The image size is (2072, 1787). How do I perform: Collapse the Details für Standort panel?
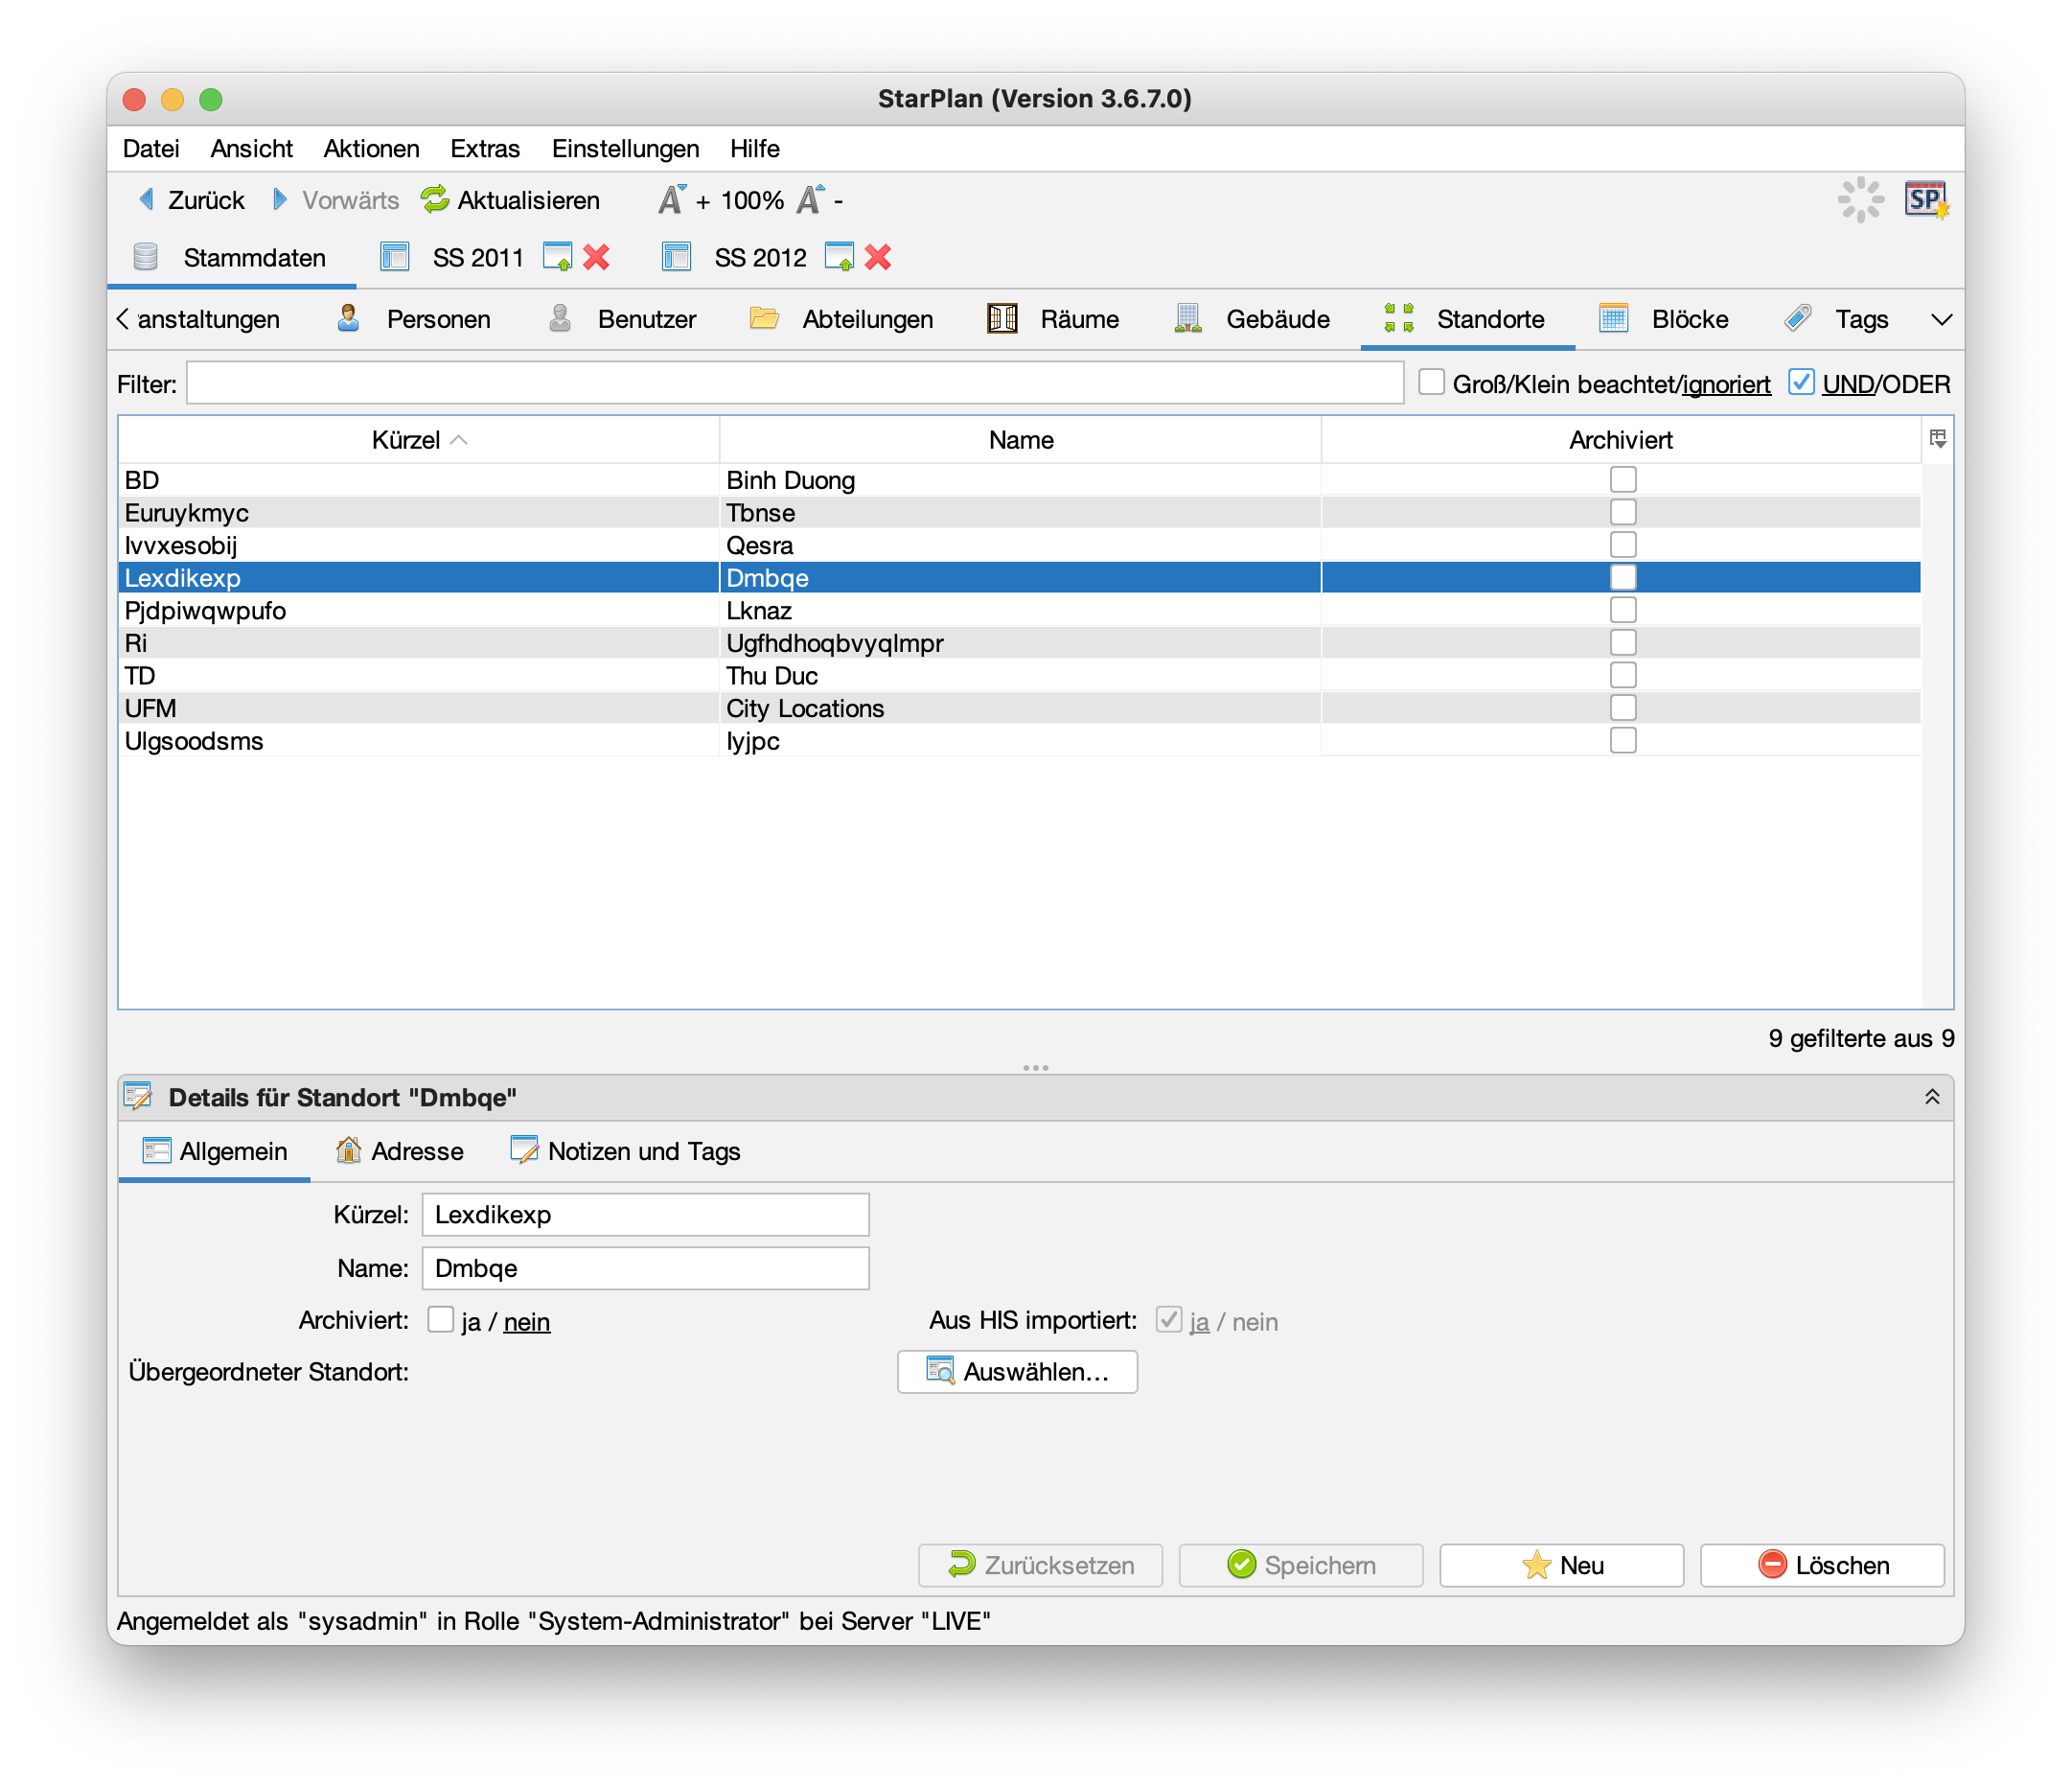(x=1932, y=1097)
